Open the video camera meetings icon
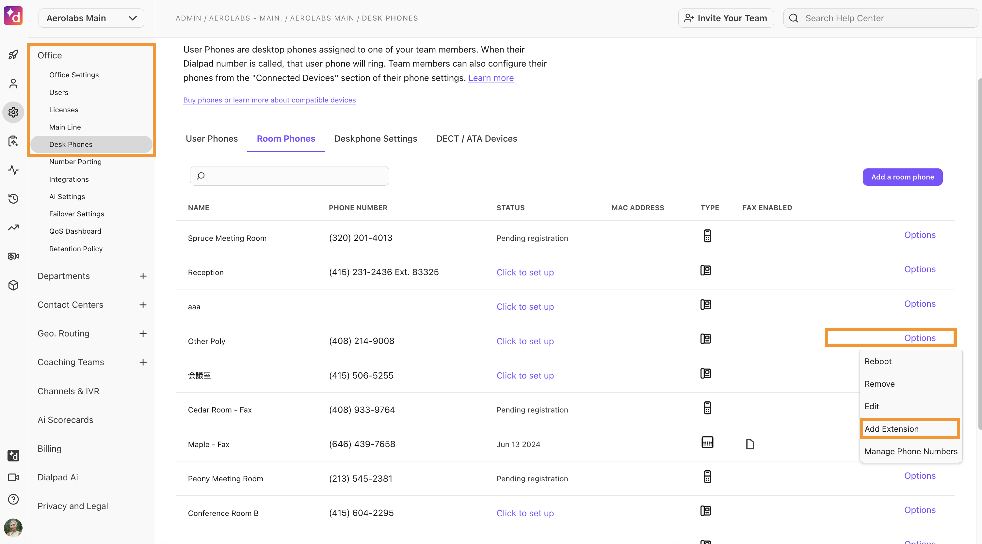 pyautogui.click(x=13, y=477)
